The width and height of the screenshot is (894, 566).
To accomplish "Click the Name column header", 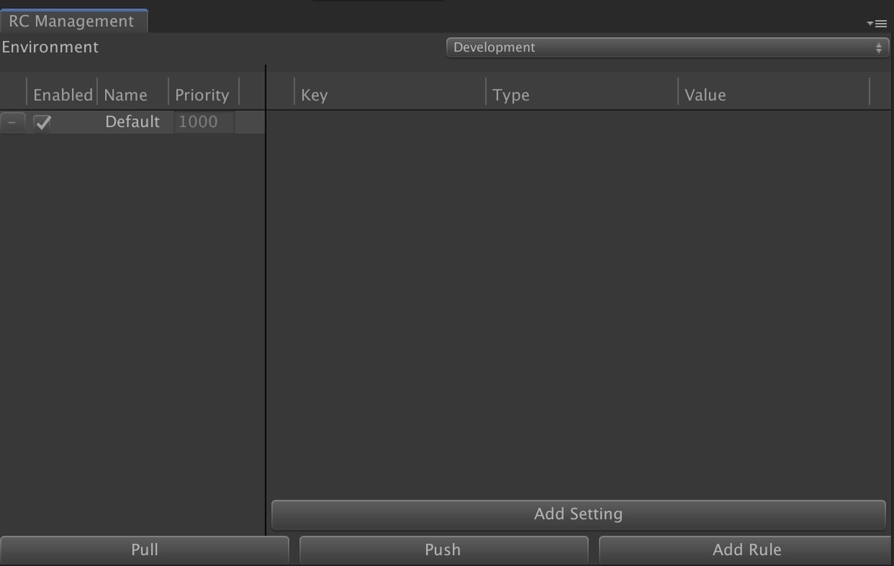I will tap(124, 94).
